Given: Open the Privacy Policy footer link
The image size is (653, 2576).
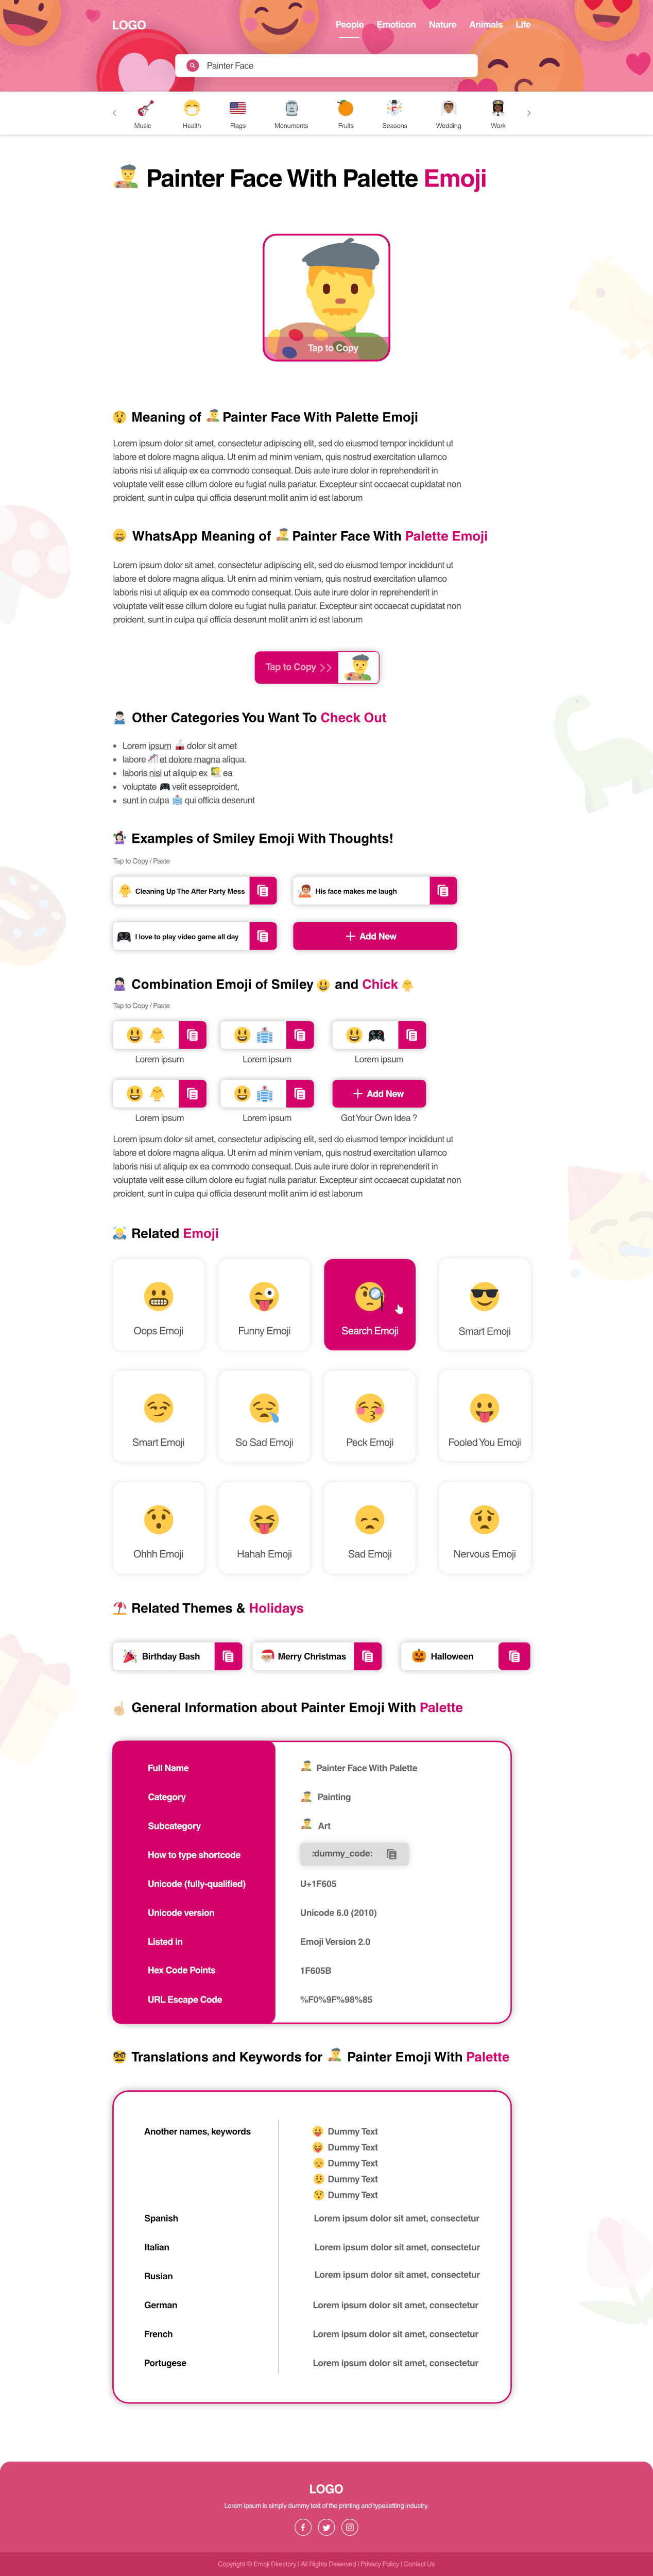Looking at the screenshot, I should pos(379,2563).
